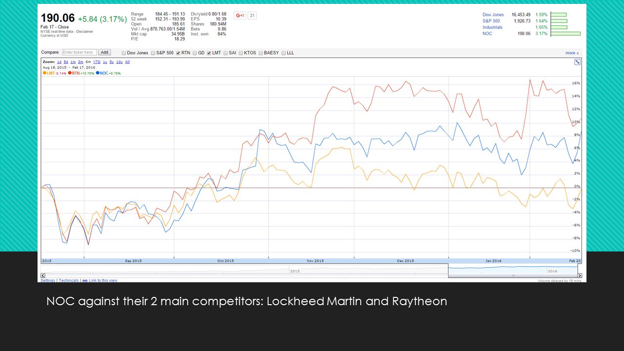
Task: Select the BAESY comparison checkbox
Action: pyautogui.click(x=261, y=53)
